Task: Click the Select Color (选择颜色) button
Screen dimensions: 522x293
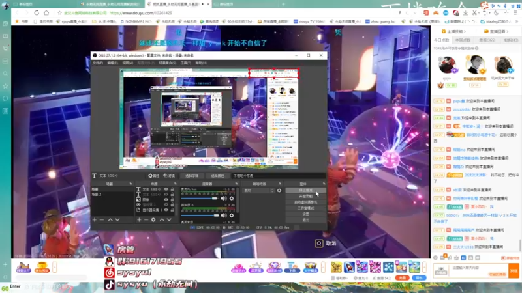Action: click(x=217, y=176)
